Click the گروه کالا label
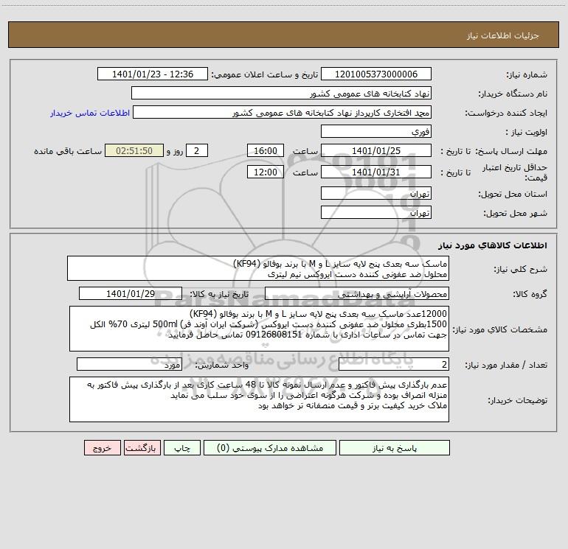This screenshot has height=549, width=568. pos(530,294)
